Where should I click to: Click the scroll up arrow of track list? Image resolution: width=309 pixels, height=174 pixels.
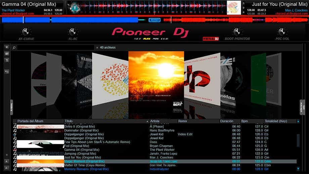[x=298, y=121]
